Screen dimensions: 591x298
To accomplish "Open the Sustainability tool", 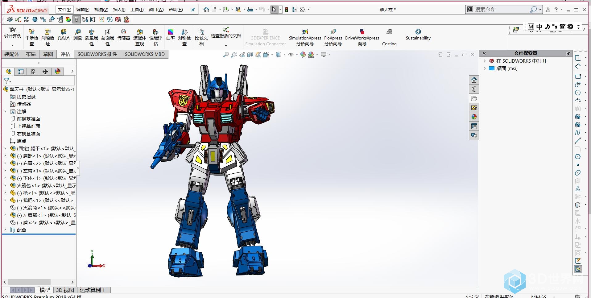I will tap(418, 35).
